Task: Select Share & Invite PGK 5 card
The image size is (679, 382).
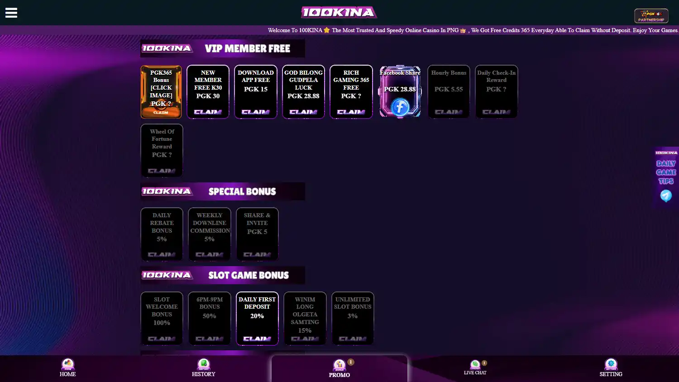Action: 257,234
